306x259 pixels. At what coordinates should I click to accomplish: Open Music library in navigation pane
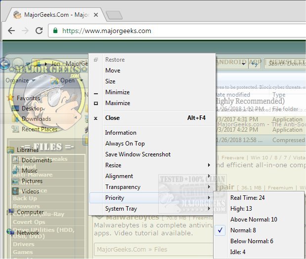pyautogui.click(x=30, y=171)
